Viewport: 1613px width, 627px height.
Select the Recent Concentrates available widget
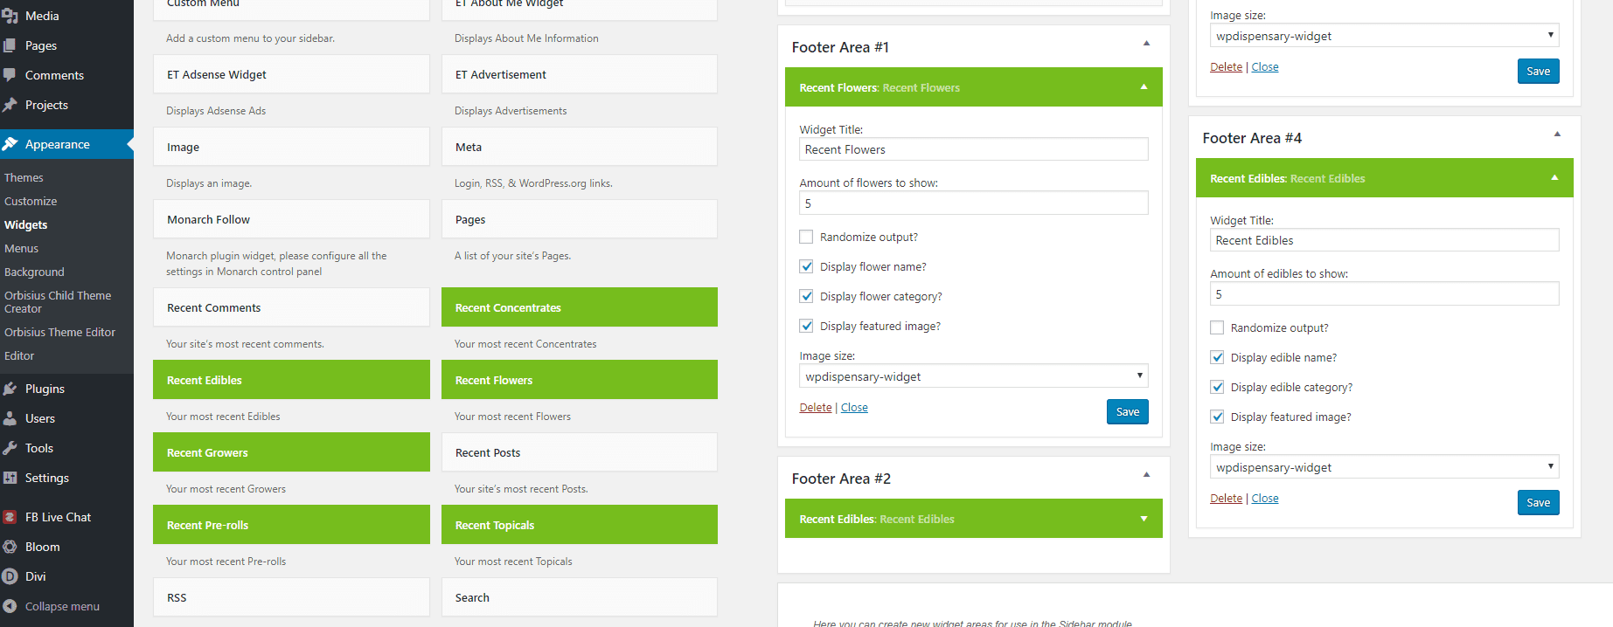click(x=579, y=307)
